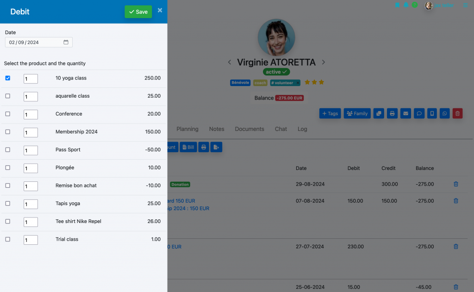Screen dimensions: 474x292
Task: Go to next member with right chevron
Action: coord(324,62)
